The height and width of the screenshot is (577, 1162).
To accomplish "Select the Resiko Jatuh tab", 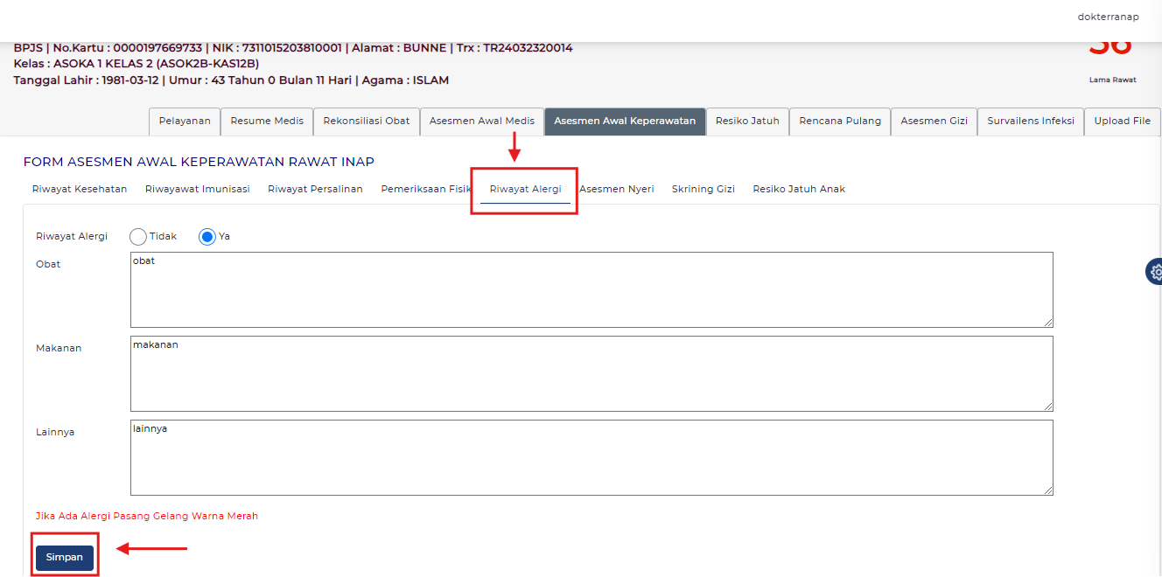I will (747, 122).
